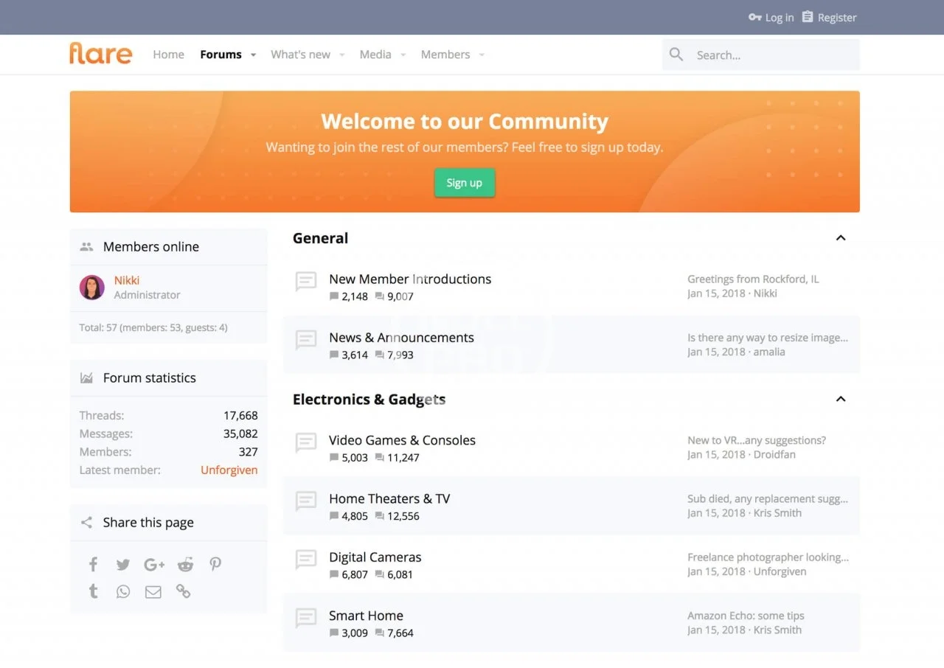This screenshot has height=668, width=944.
Task: Go to the Home nav item
Action: click(168, 55)
